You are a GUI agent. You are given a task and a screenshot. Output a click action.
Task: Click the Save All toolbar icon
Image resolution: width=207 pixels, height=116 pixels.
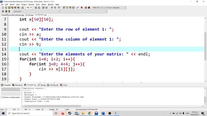pos(12,8)
